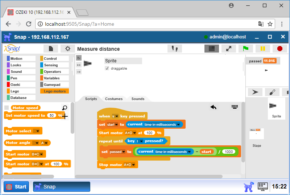Open Chrome three-dot menu
Viewport: 290px width, 195px height.
pyautogui.click(x=282, y=24)
